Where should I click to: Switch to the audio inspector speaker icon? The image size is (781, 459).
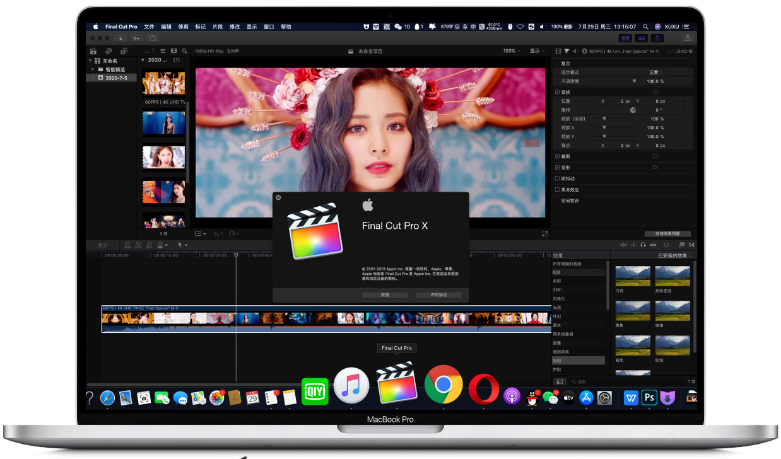[575, 51]
